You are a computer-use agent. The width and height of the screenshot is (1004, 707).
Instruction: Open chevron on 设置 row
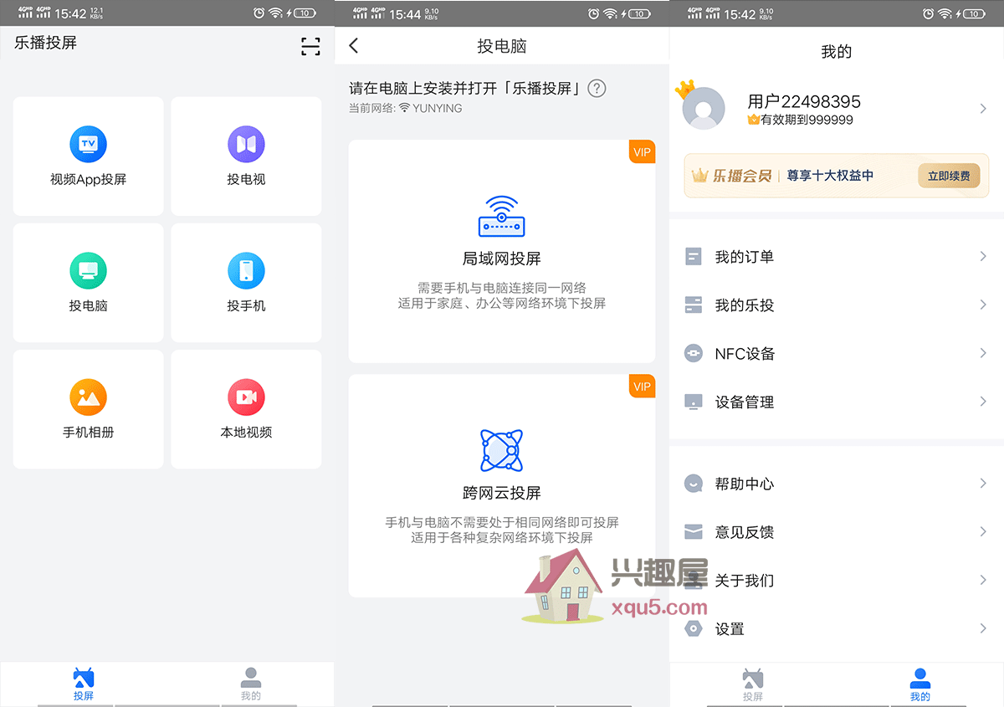(983, 628)
